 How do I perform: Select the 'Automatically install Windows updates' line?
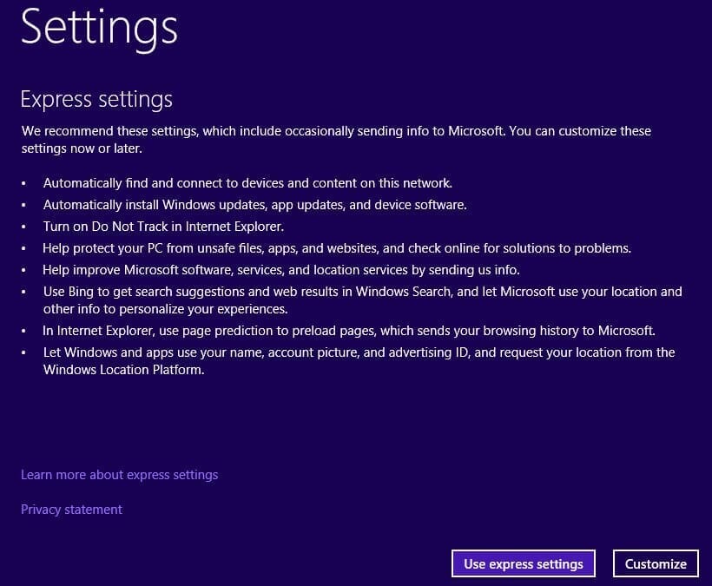[x=254, y=205]
